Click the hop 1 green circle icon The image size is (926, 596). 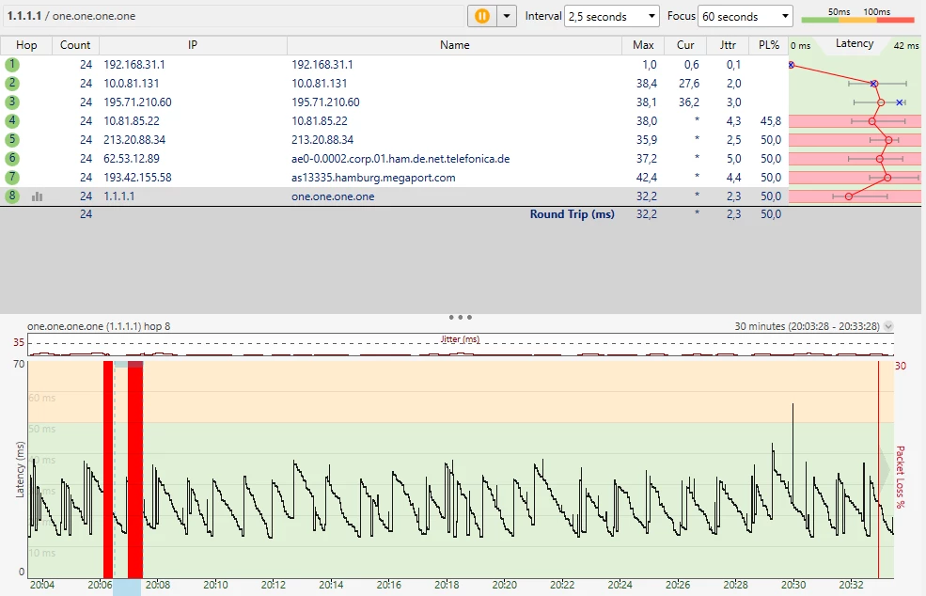click(11, 65)
